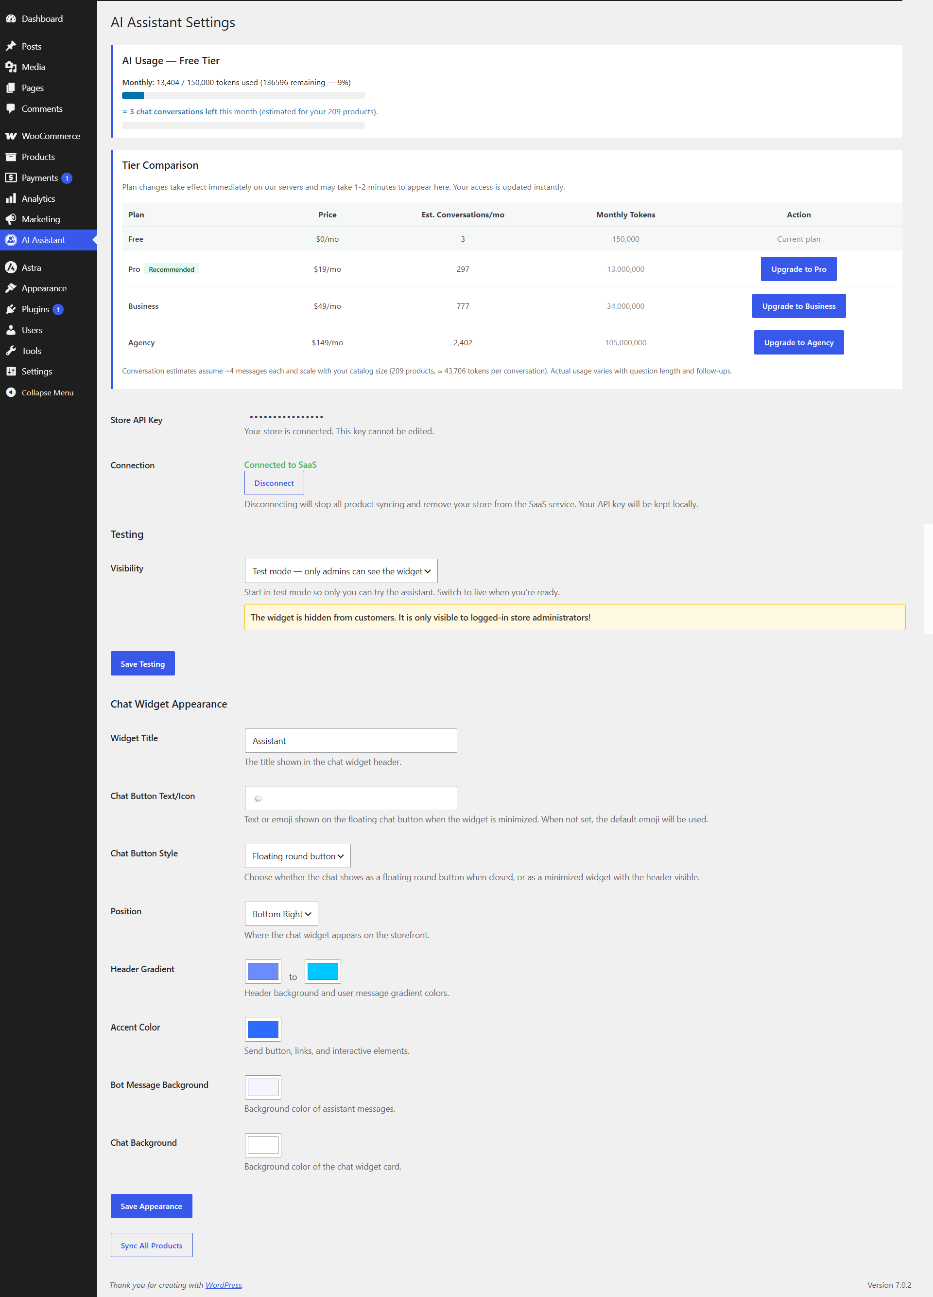Click "$149/mo" in the Agency row
The image size is (933, 1297).
coord(328,342)
